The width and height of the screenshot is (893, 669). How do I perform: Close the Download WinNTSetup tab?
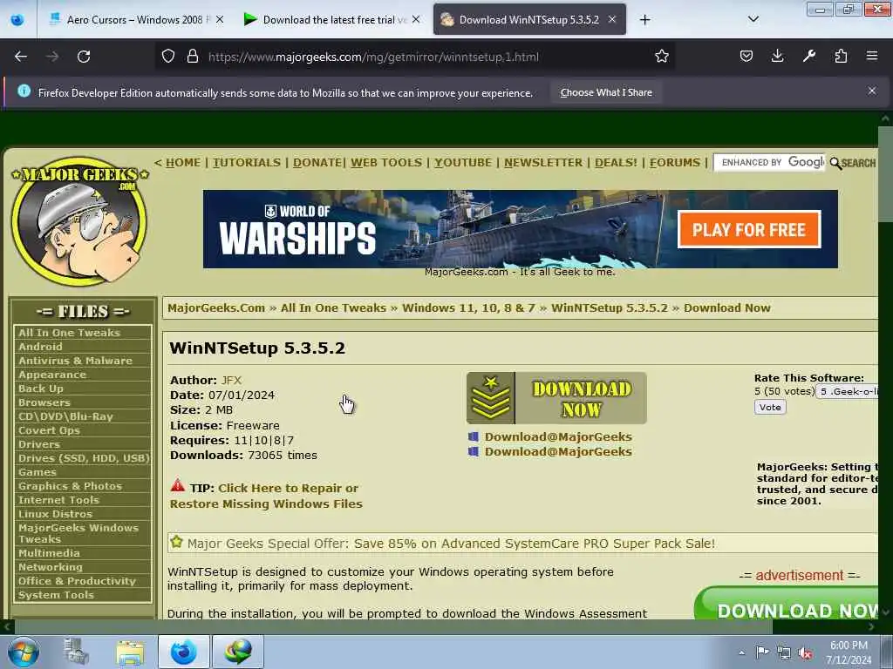pyautogui.click(x=612, y=19)
